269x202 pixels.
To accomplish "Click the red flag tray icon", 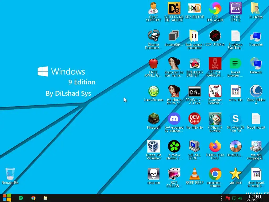I will click(x=228, y=198).
